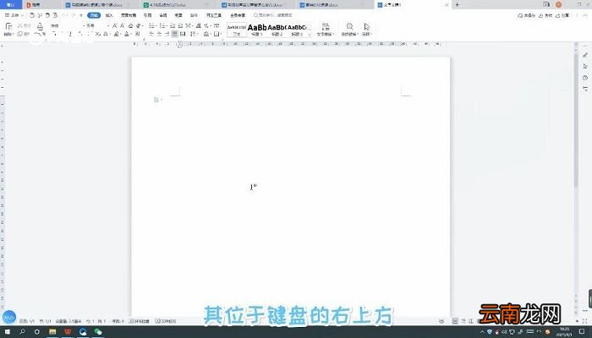Click the clear formatting eraser icon
592x338 pixels.
130,25
